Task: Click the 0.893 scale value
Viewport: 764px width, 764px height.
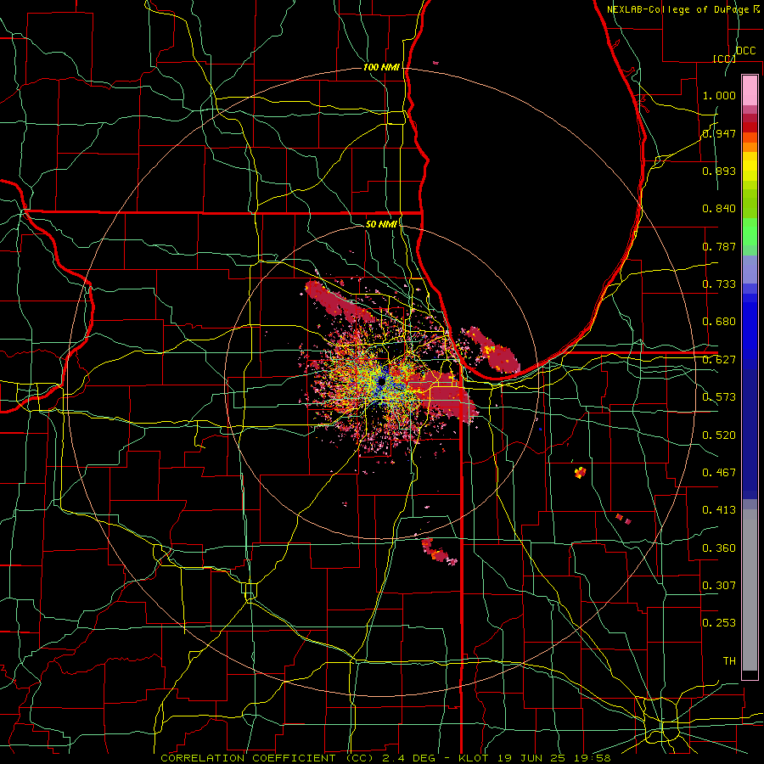Action: tap(719, 171)
